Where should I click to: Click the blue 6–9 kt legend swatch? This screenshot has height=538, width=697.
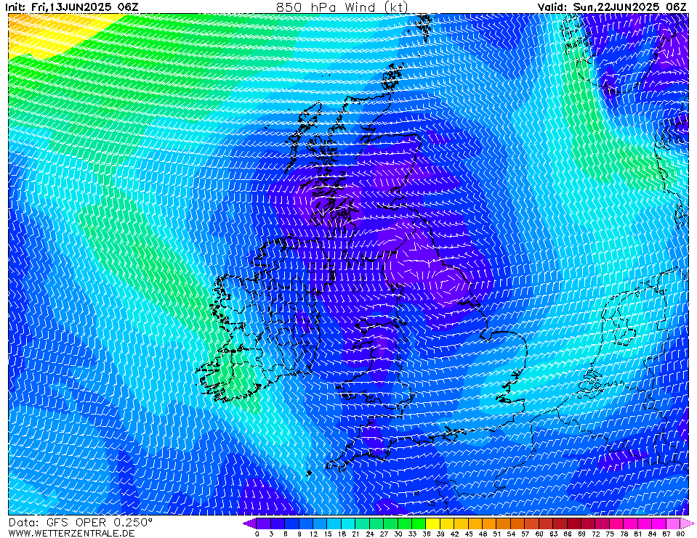tap(292, 523)
